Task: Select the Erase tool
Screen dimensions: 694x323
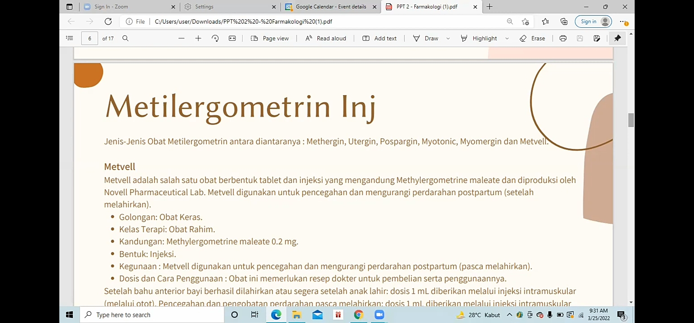Action: 532,39
